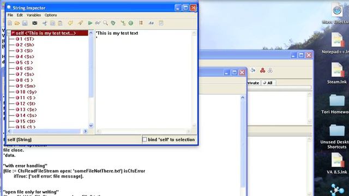Viewport: 349px width, 196px height.
Task: Select tree item 3 <$i>
Action: tap(25, 51)
